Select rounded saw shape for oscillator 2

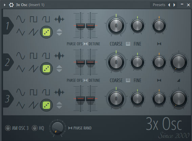tap(46, 56)
